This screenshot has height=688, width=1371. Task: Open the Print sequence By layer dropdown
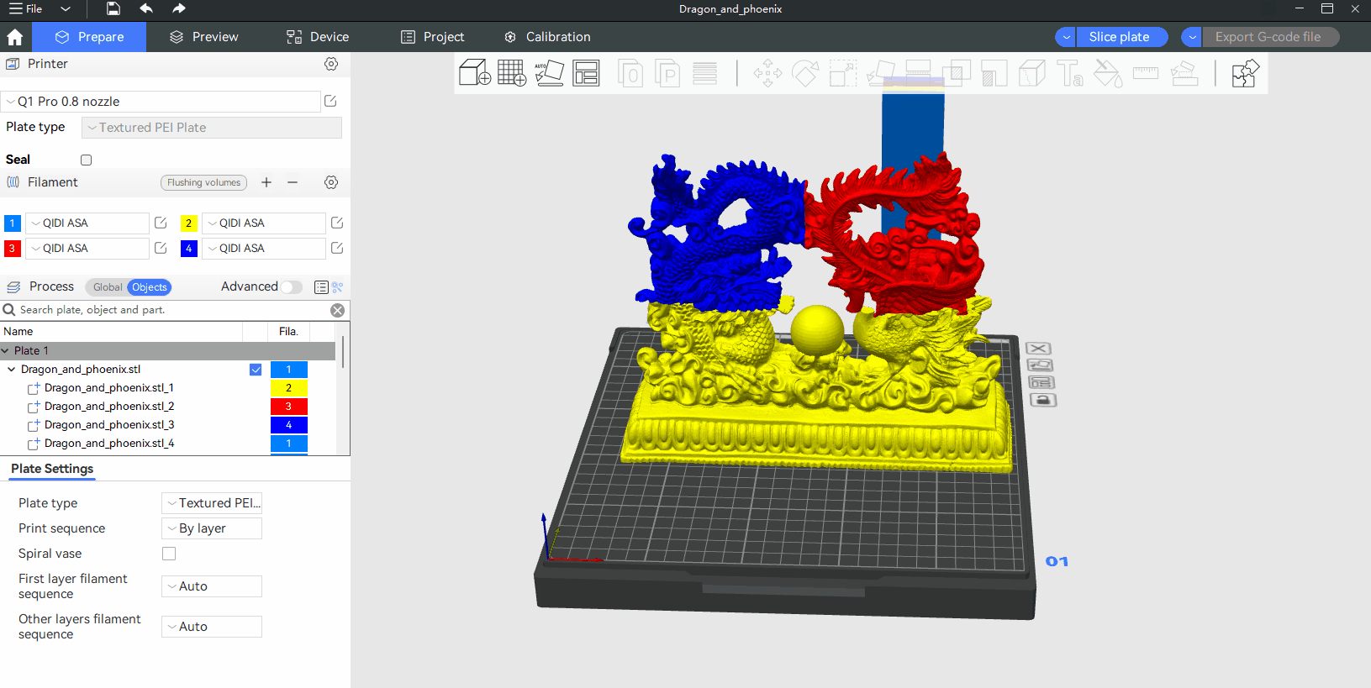[x=211, y=528]
